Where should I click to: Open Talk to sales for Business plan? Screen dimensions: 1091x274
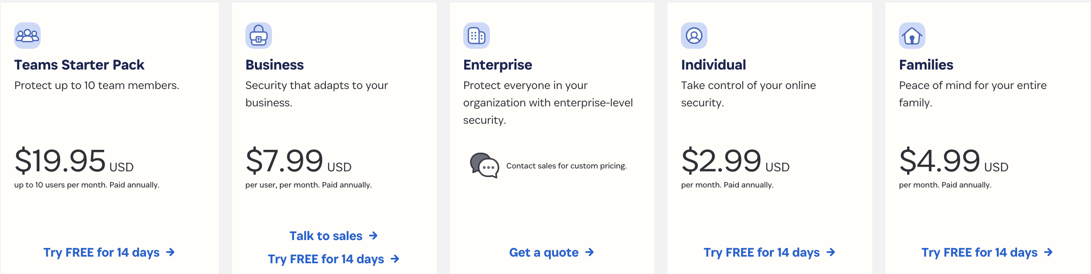(x=326, y=236)
